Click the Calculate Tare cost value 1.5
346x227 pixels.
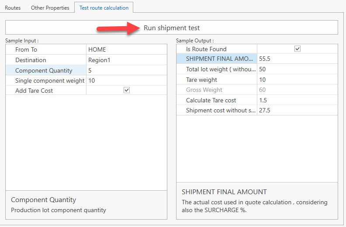click(297, 100)
